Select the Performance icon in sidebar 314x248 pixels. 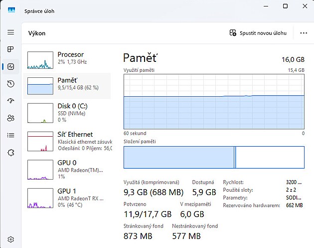click(x=10, y=66)
